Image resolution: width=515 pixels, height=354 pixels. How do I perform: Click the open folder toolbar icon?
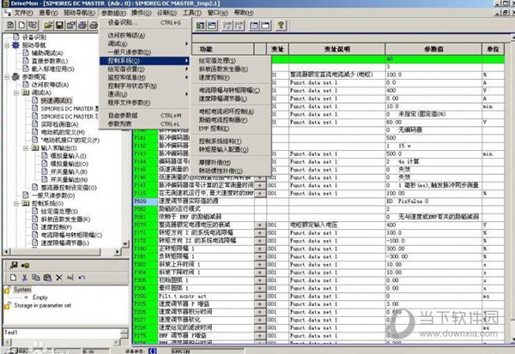click(48, 25)
